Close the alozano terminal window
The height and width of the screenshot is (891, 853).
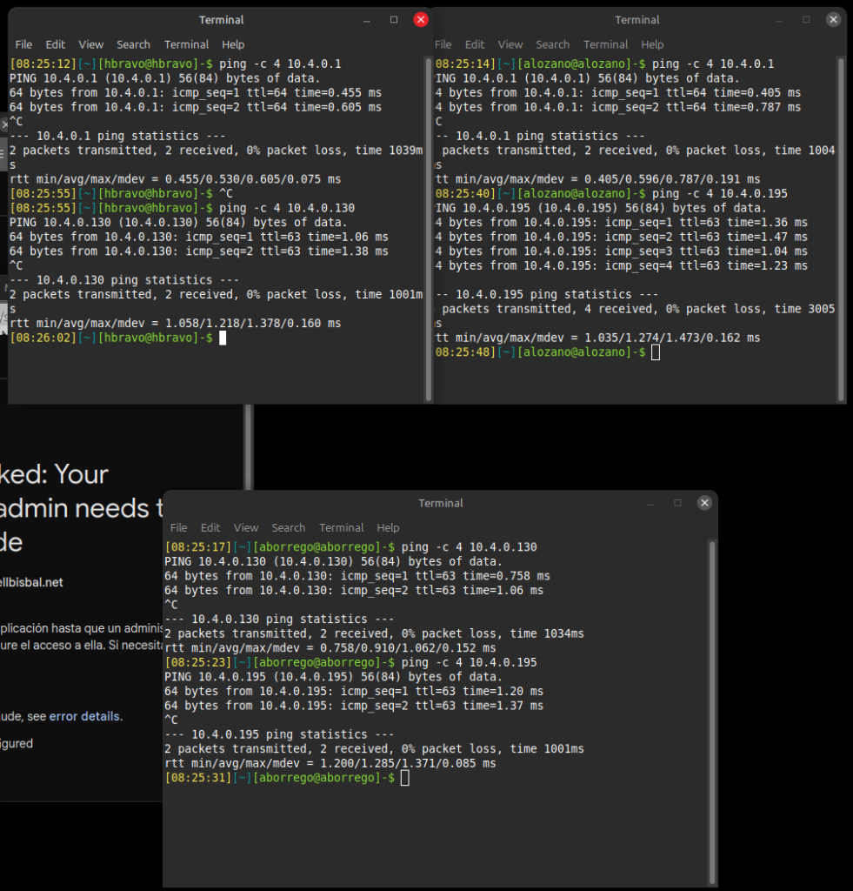(x=834, y=19)
